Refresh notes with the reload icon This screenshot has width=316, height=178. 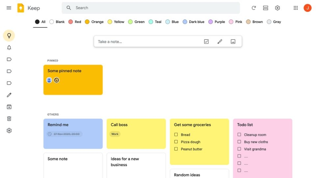254,8
